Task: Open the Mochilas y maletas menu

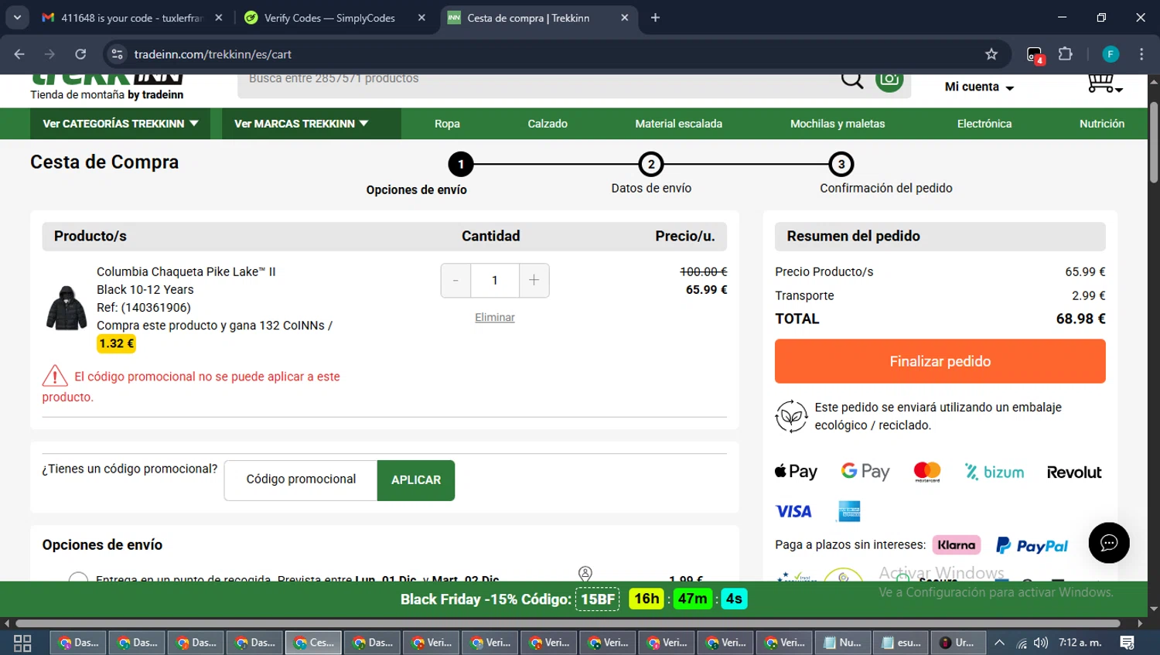Action: 838,124
